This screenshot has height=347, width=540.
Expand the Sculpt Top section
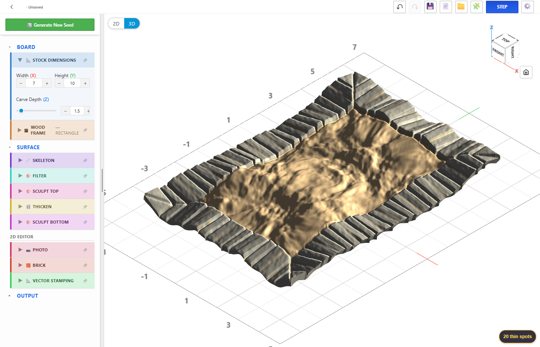[x=20, y=191]
